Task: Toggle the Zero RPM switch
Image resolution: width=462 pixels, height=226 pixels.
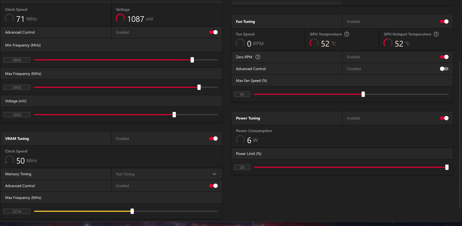Action: pyautogui.click(x=444, y=57)
